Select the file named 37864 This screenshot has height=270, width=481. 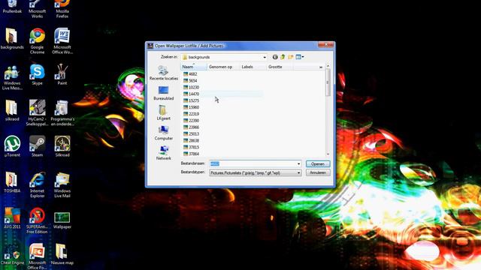[x=191, y=154]
